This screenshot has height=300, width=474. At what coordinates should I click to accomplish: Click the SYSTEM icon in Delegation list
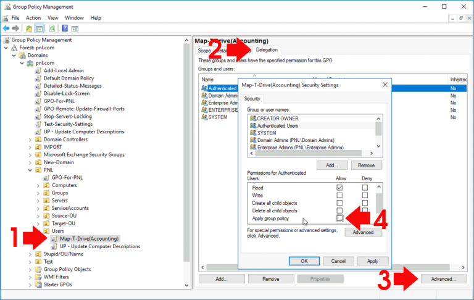204,117
